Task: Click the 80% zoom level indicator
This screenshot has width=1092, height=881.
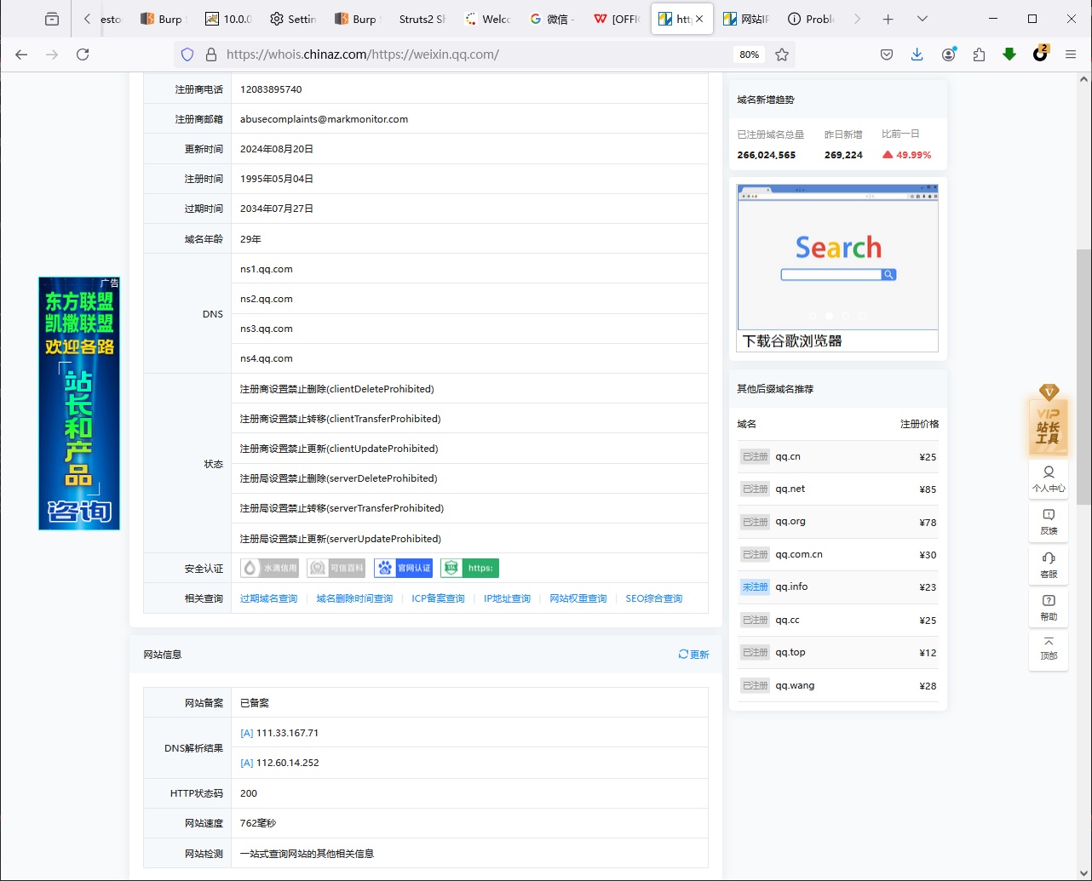Action: pyautogui.click(x=749, y=54)
